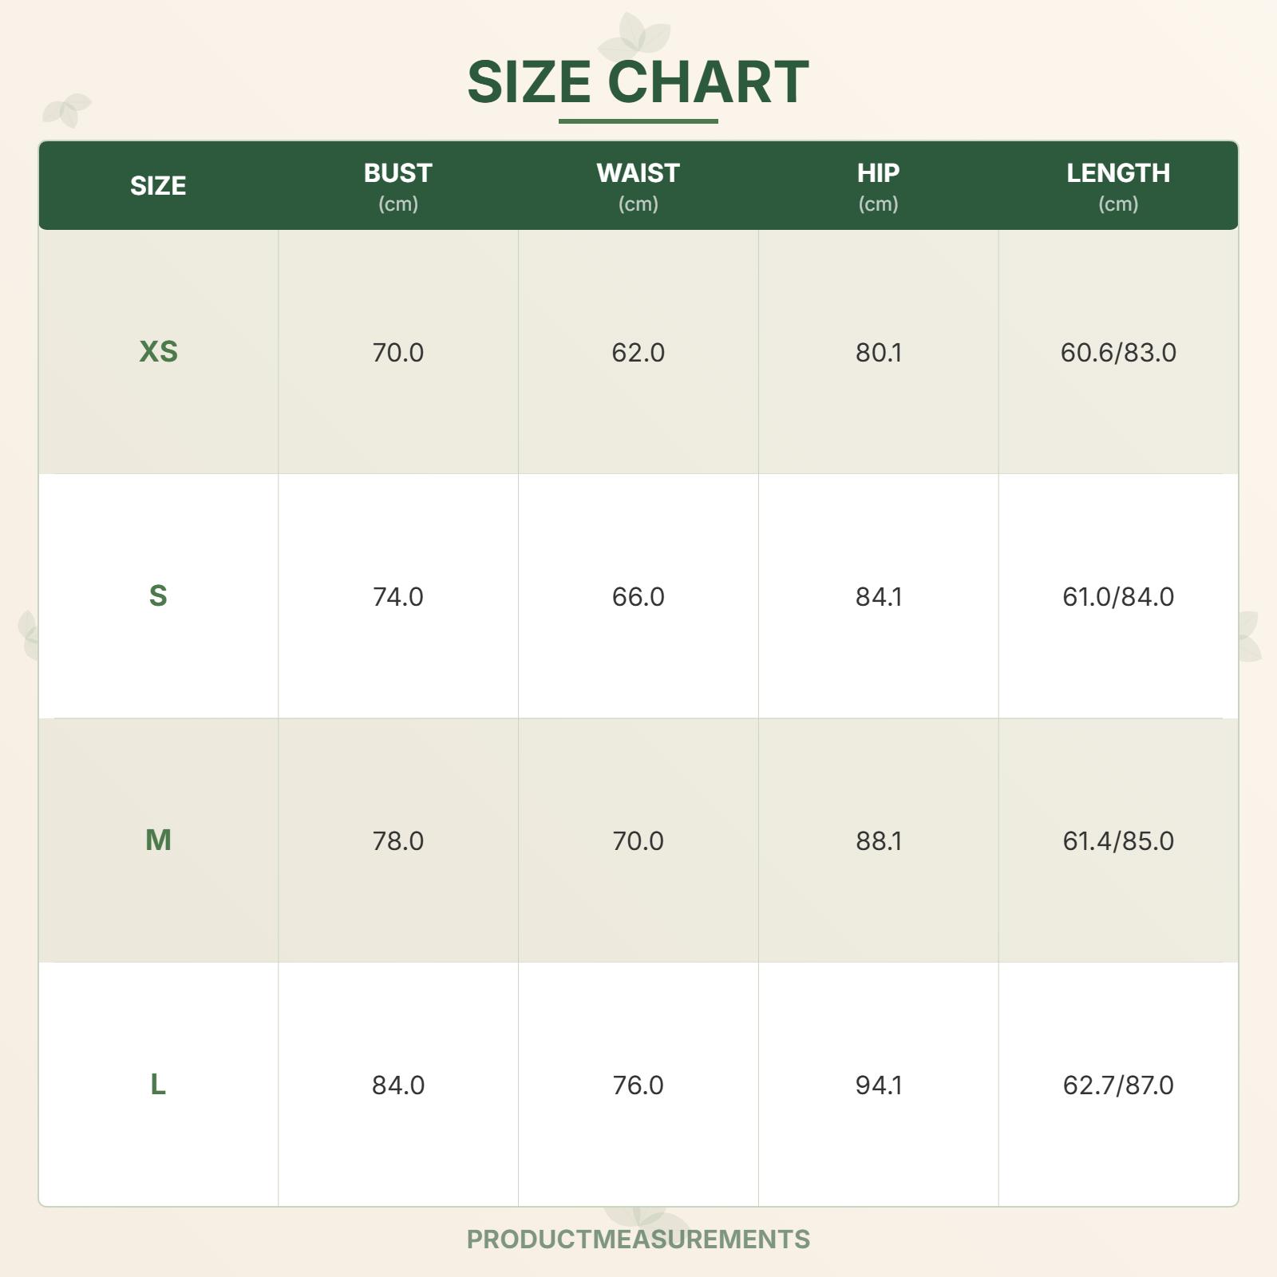Click L waist value 76.0
The width and height of the screenshot is (1277, 1277).
pyautogui.click(x=638, y=1085)
